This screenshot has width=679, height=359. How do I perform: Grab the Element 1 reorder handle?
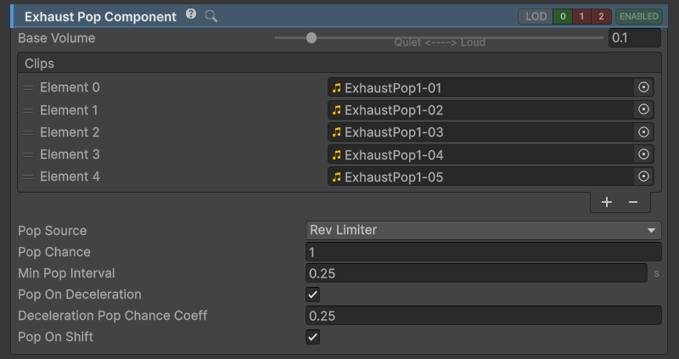(x=28, y=110)
